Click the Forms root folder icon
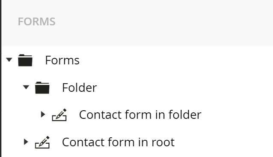Viewport: 273px width, 157px height. coord(25,60)
